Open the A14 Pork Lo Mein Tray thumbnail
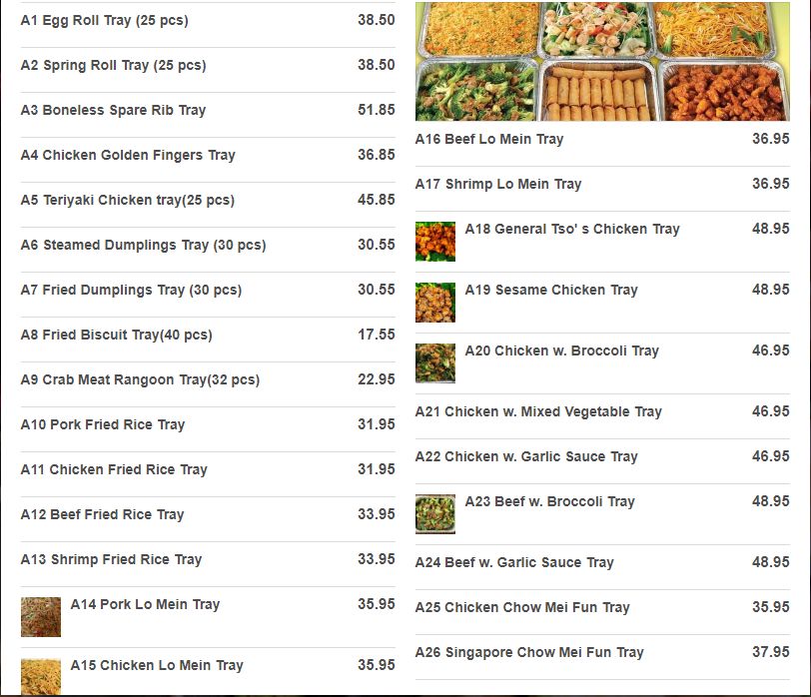811x697 pixels. click(x=41, y=617)
